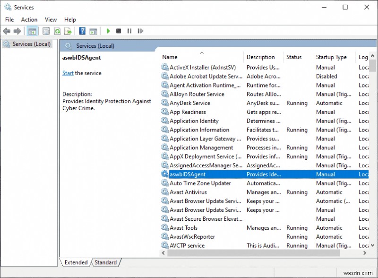Screen dimensions: 378x278
Task: Refresh the services list
Action: tap(57, 31)
